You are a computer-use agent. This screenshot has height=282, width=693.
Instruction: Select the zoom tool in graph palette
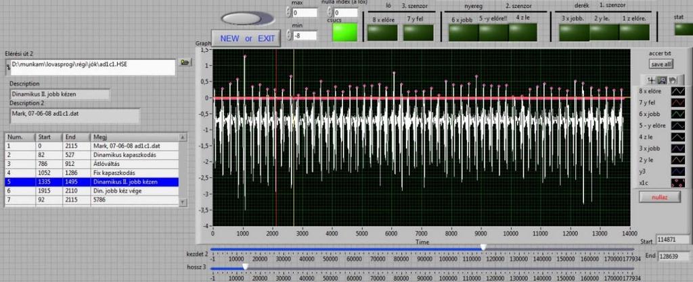pyautogui.click(x=662, y=80)
